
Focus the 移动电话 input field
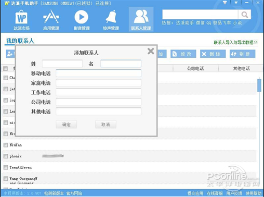pos(98,73)
